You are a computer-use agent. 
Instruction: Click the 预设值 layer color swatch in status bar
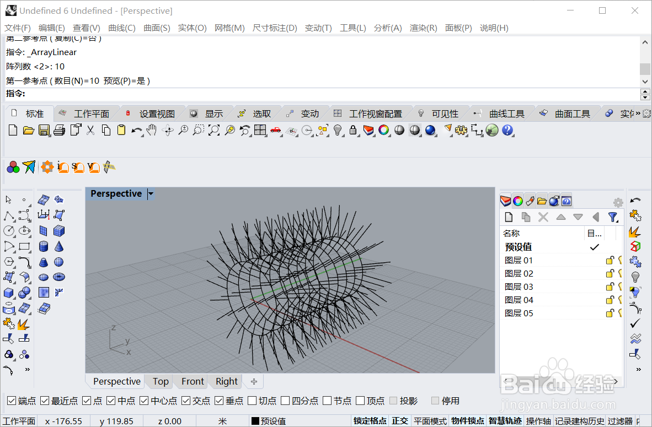point(255,421)
